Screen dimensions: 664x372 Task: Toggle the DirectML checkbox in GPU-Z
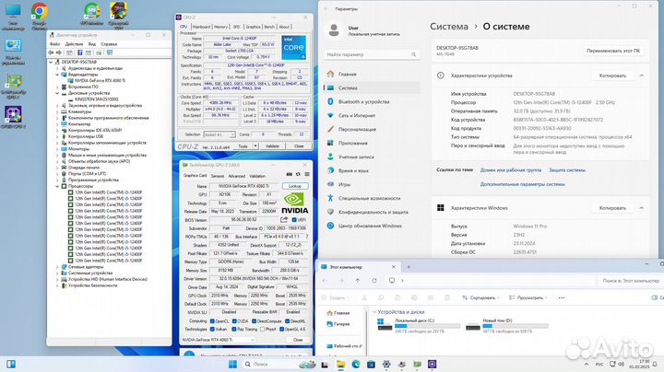point(287,321)
